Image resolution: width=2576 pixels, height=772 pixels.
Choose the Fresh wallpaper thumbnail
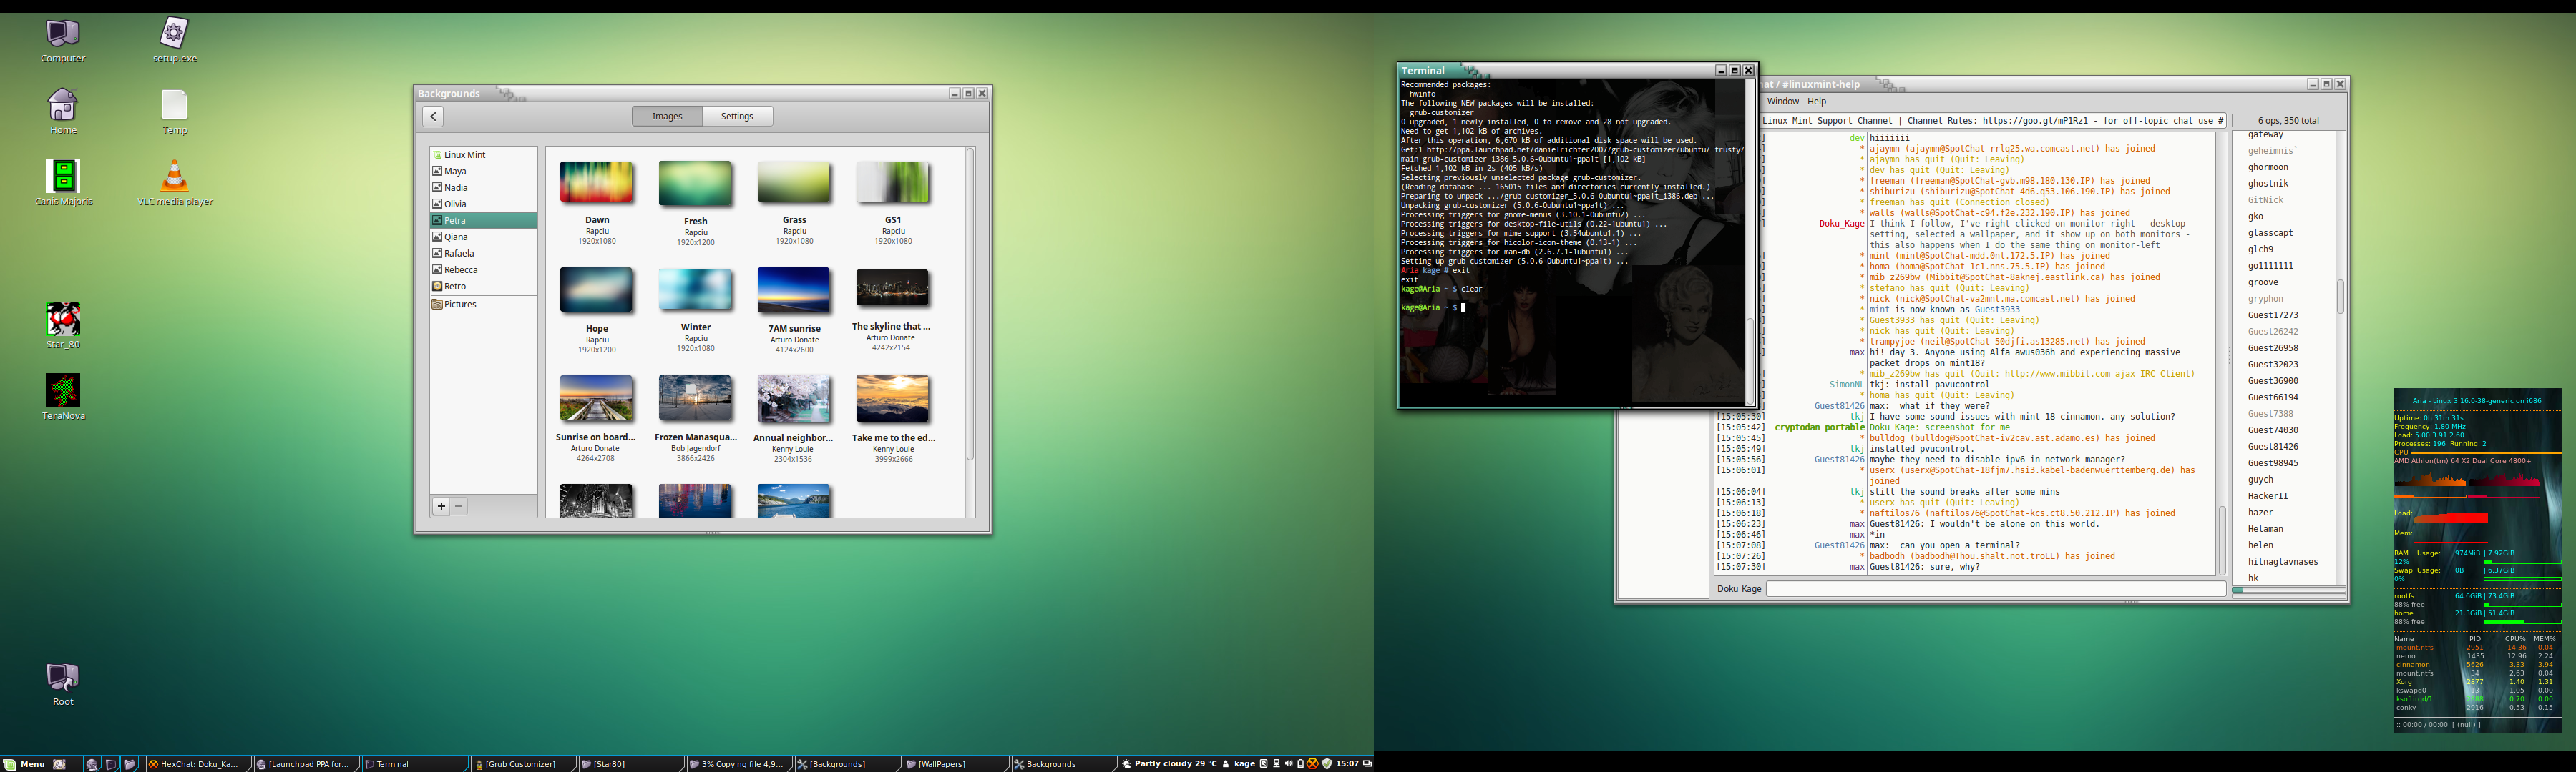pos(695,184)
